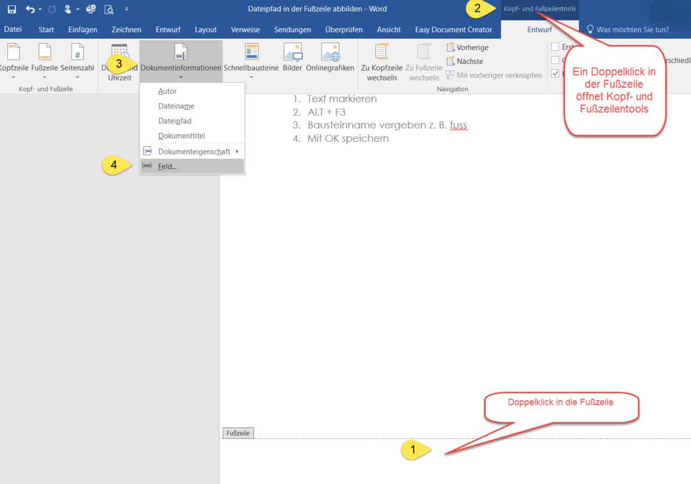
Task: Click the Save icon in quick access toolbar
Action: (11, 9)
